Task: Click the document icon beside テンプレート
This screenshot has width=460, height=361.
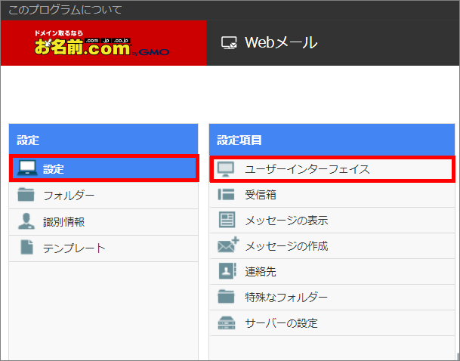Action: 26,247
